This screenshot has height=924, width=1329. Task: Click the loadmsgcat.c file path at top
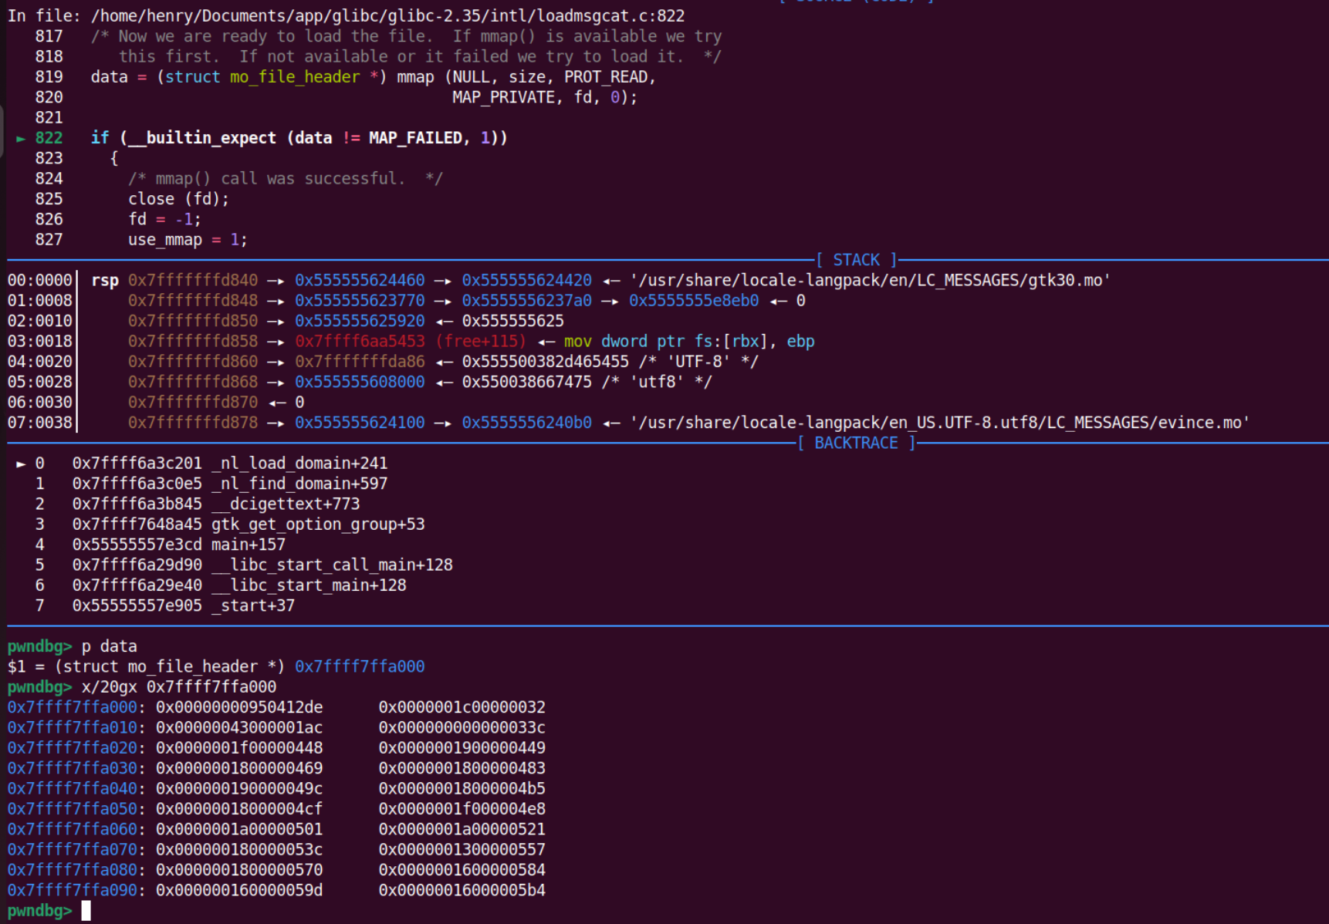(x=387, y=15)
